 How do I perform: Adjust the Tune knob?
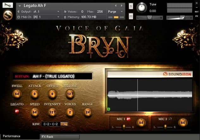tap(142, 8)
